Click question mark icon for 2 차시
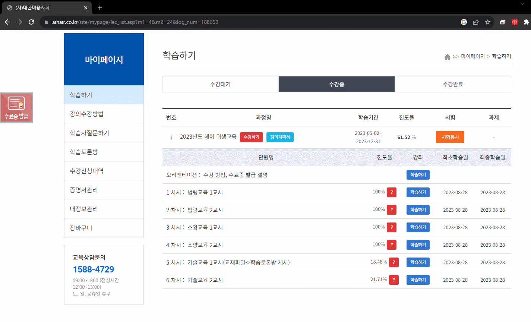The image size is (531, 322). (392, 210)
